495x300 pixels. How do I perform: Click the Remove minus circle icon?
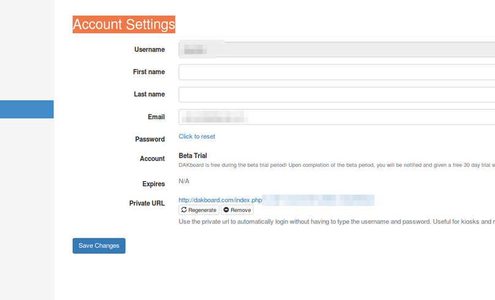[x=226, y=210]
